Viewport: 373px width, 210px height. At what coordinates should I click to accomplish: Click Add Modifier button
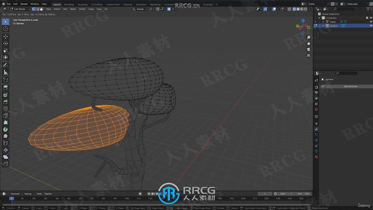pyautogui.click(x=347, y=86)
